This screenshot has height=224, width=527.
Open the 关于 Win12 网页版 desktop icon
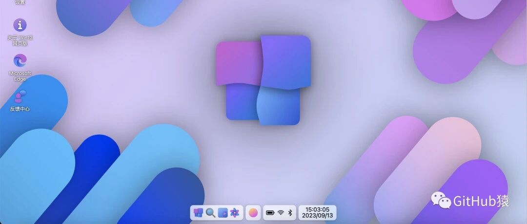(x=20, y=32)
